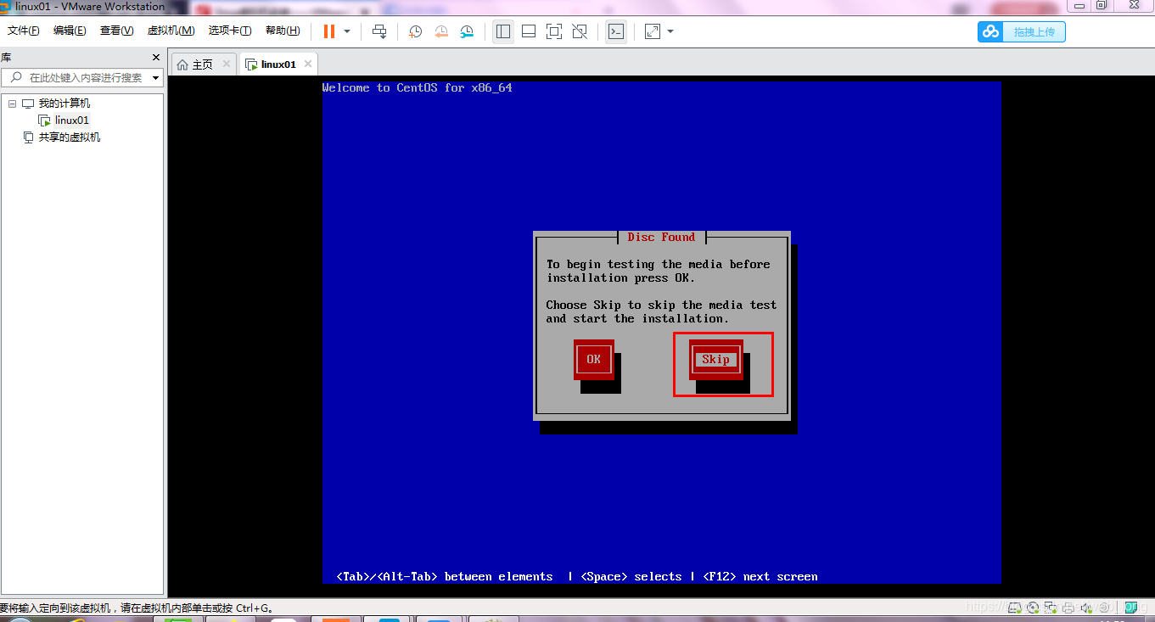Switch to the 主页 tab
The image size is (1155, 622).
[203, 64]
